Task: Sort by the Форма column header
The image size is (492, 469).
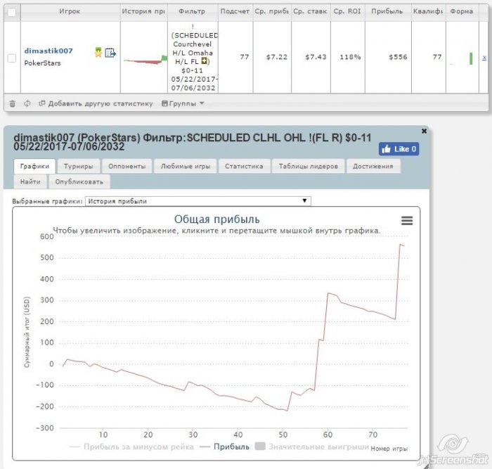Action: click(x=462, y=11)
